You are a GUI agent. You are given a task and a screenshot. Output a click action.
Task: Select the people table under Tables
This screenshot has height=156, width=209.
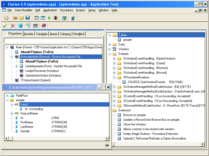pyautogui.click(x=127, y=40)
